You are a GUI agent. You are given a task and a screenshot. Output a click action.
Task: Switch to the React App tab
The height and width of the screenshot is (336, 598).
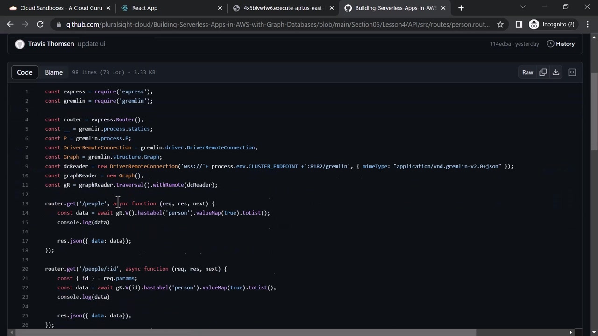click(145, 8)
